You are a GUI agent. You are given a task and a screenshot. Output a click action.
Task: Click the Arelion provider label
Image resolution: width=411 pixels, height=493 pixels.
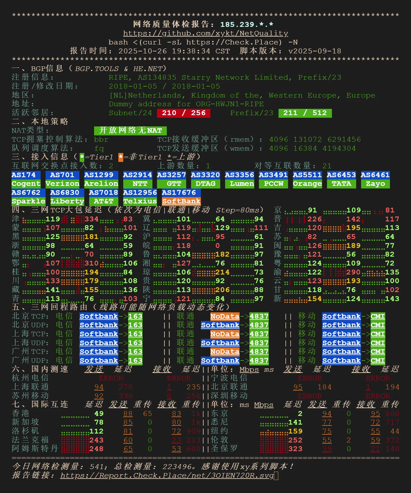101,184
